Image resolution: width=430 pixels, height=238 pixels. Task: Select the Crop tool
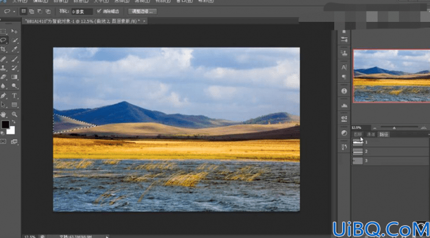tap(4, 49)
